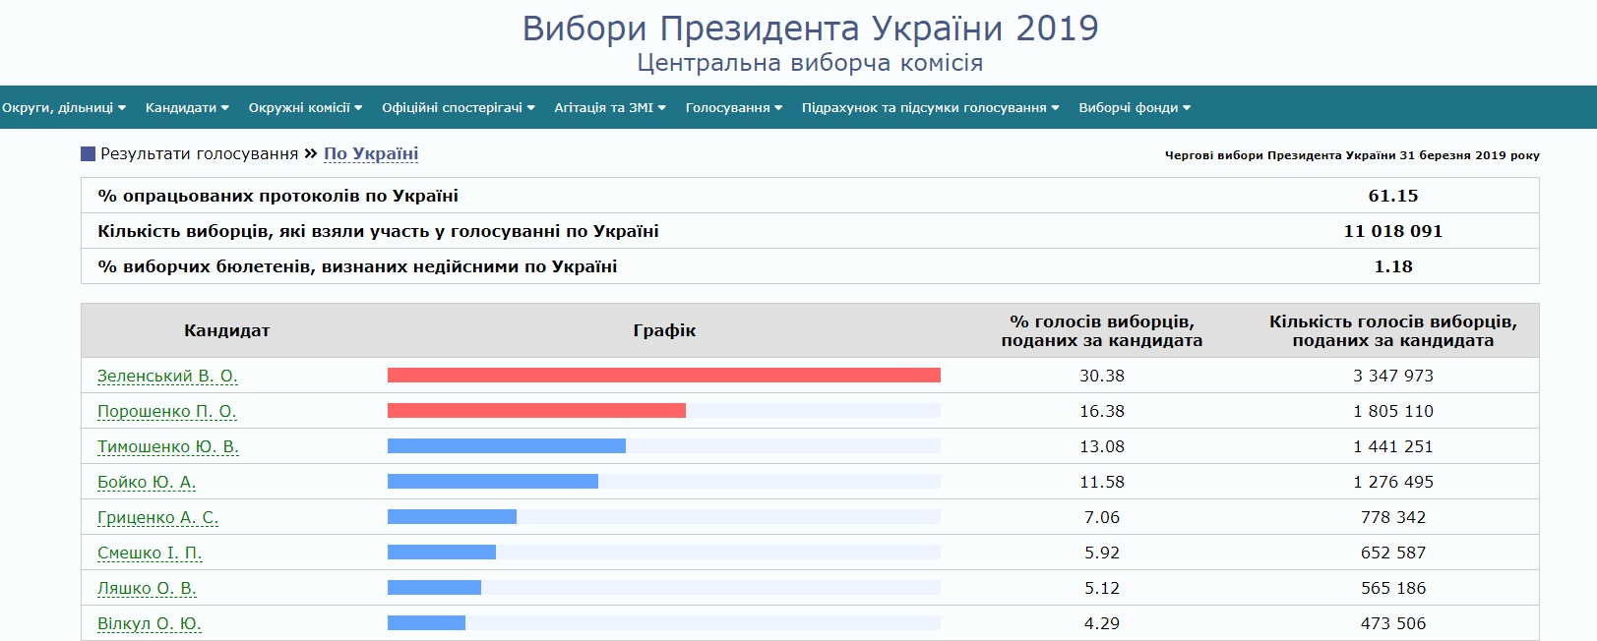This screenshot has width=1597, height=641.
Task: Select the Тимошенко Ю. В. candidate link
Action: [x=168, y=446]
